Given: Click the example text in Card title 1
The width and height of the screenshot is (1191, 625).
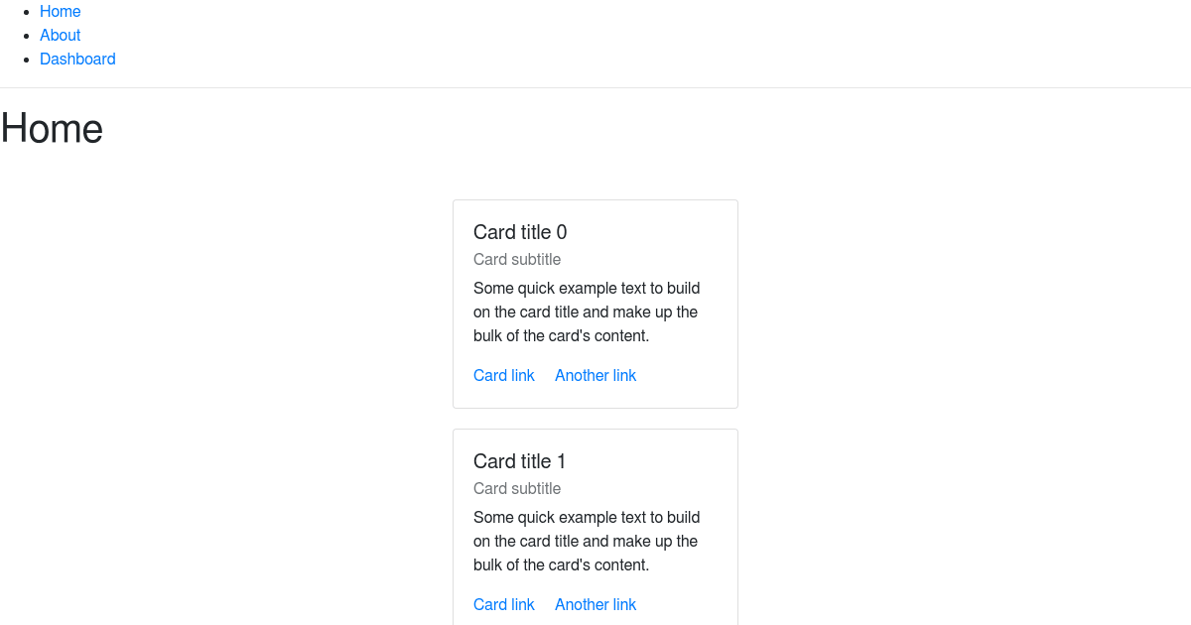Looking at the screenshot, I should pyautogui.click(x=586, y=541).
